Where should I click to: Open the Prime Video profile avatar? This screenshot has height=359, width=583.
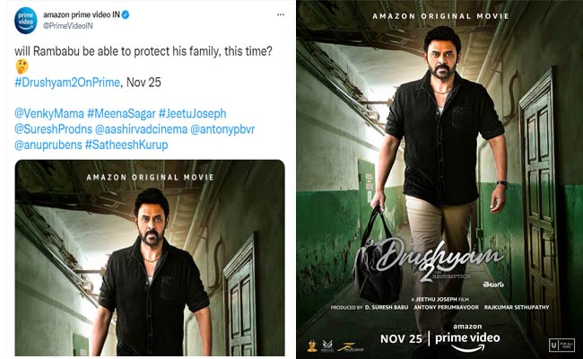point(26,20)
